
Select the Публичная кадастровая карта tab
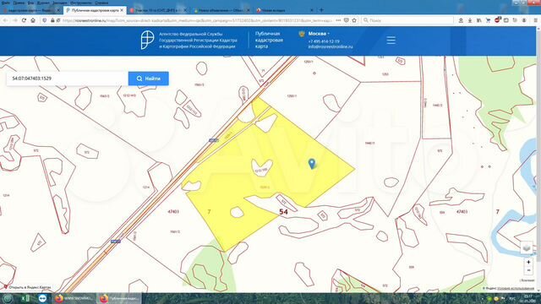pyautogui.click(x=95, y=10)
